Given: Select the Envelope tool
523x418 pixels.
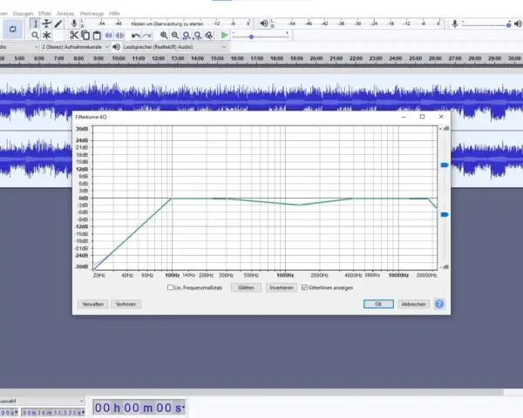Looking at the screenshot, I should [x=46, y=24].
